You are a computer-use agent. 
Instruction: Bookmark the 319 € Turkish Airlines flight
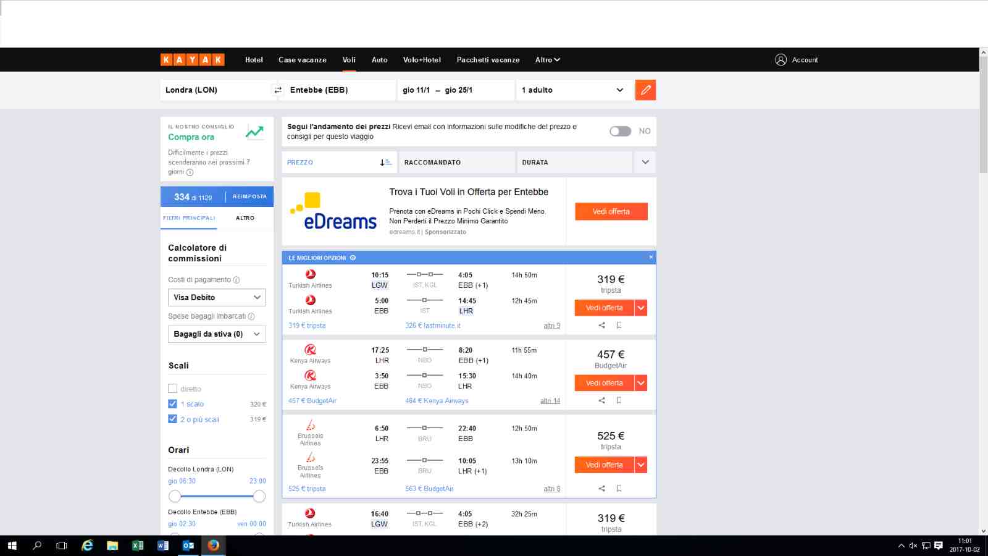tap(619, 325)
